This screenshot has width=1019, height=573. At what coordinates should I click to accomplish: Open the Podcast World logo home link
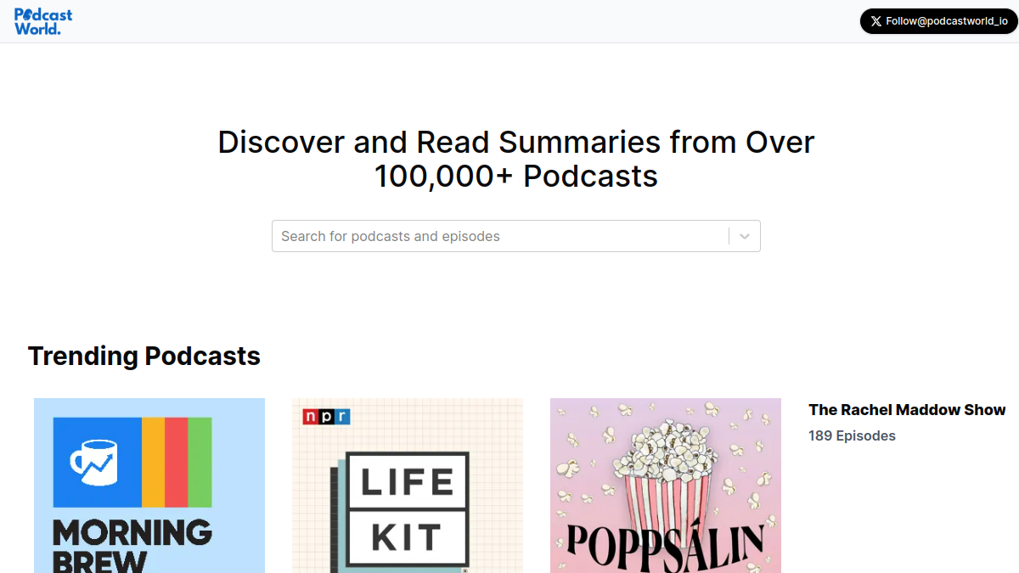pyautogui.click(x=43, y=21)
